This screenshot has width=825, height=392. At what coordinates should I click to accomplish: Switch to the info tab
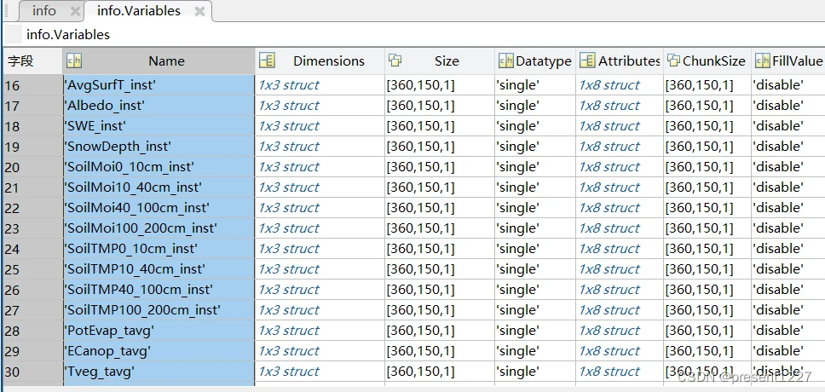(43, 11)
